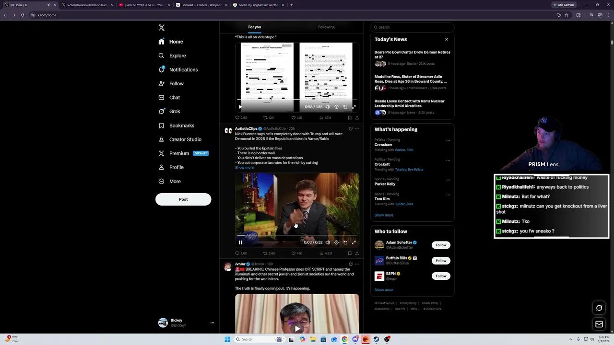Reload the page in the browser
The width and height of the screenshot is (614, 345).
click(x=22, y=15)
